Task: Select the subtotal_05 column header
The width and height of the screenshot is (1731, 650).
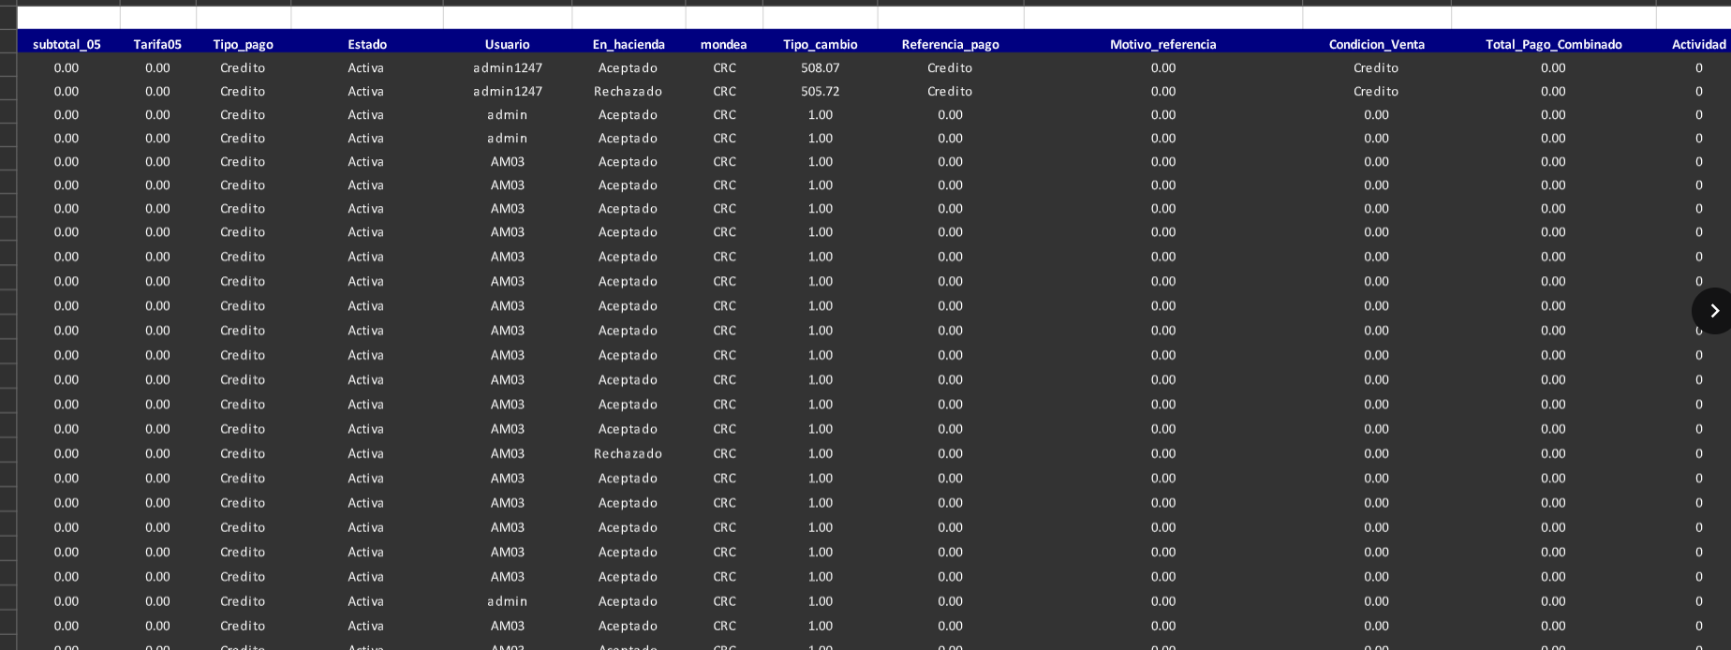Action: (x=67, y=44)
